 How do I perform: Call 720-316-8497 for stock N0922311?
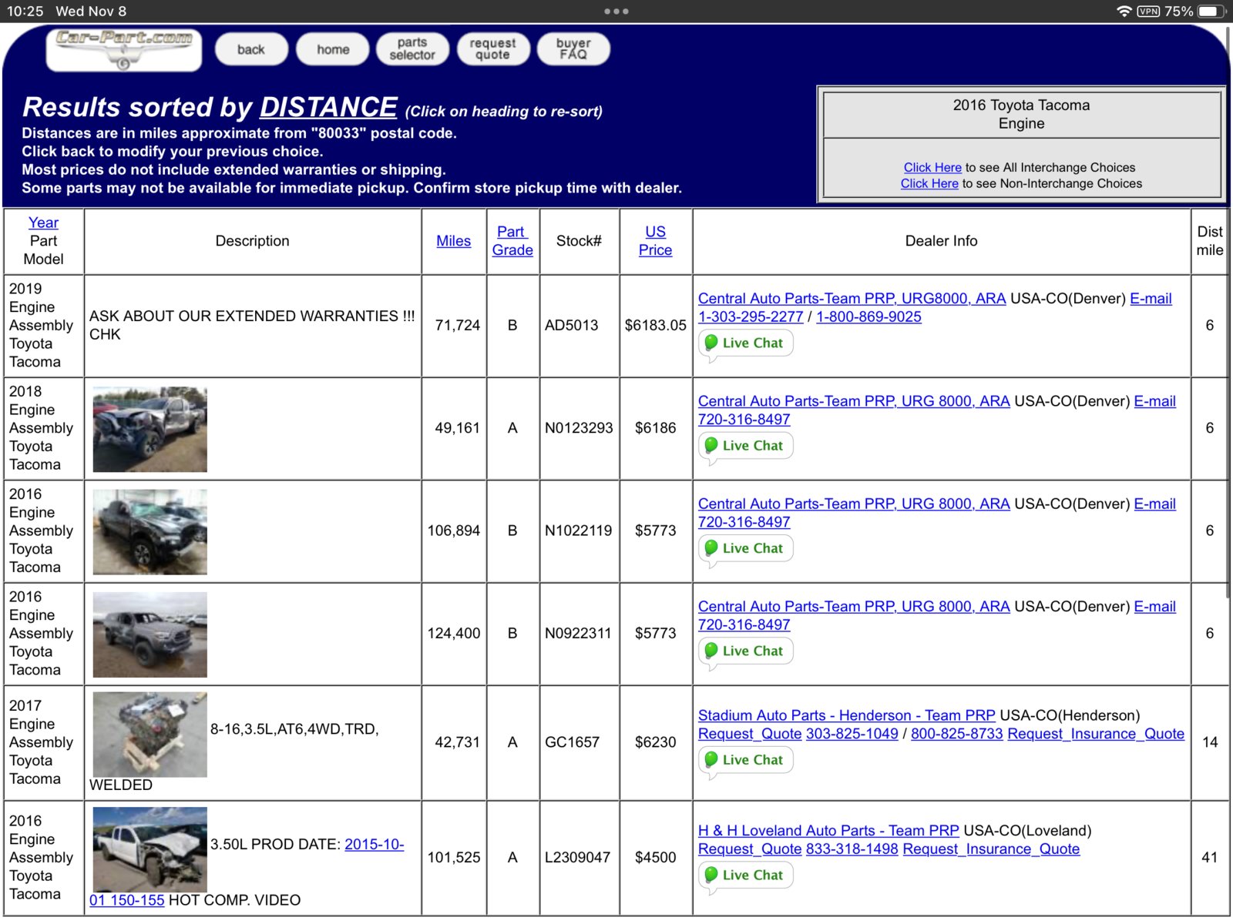coord(744,625)
